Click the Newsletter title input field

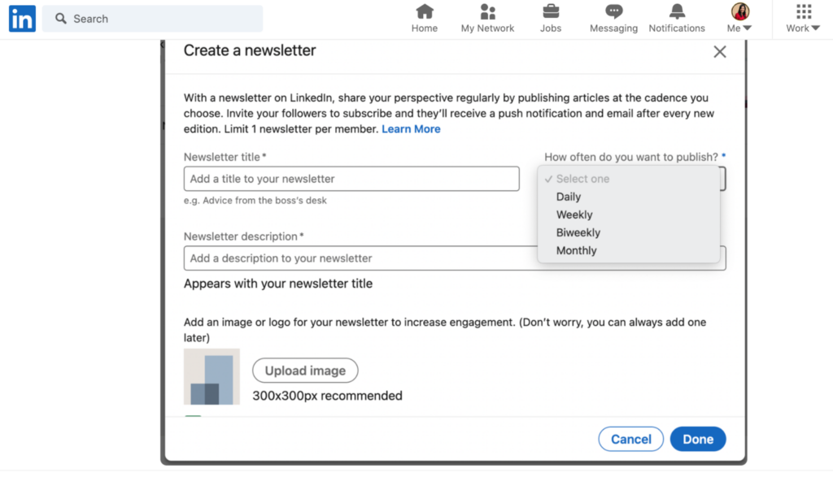(x=351, y=179)
